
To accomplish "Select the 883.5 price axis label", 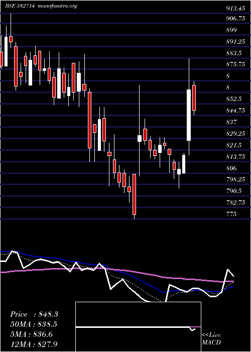I will [x=233, y=53].
